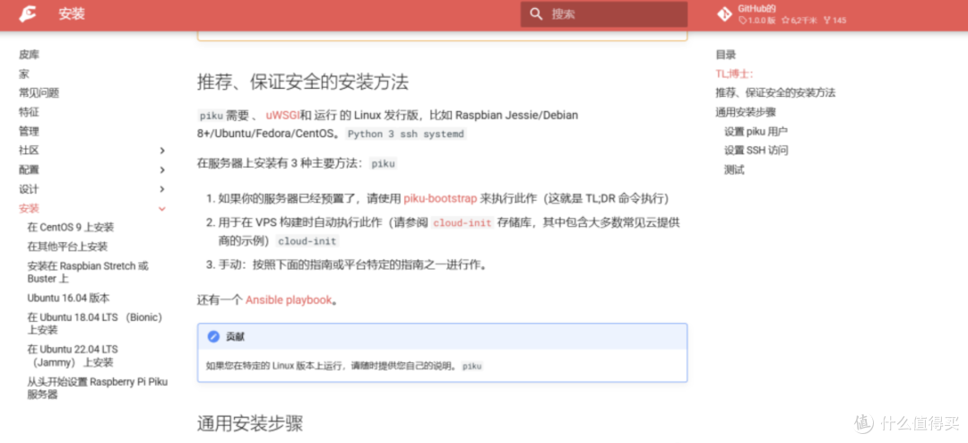Open 在 Ubuntu 22.04 LTS (Jammy) 上安装
The width and height of the screenshot is (968, 443).
pos(73,356)
